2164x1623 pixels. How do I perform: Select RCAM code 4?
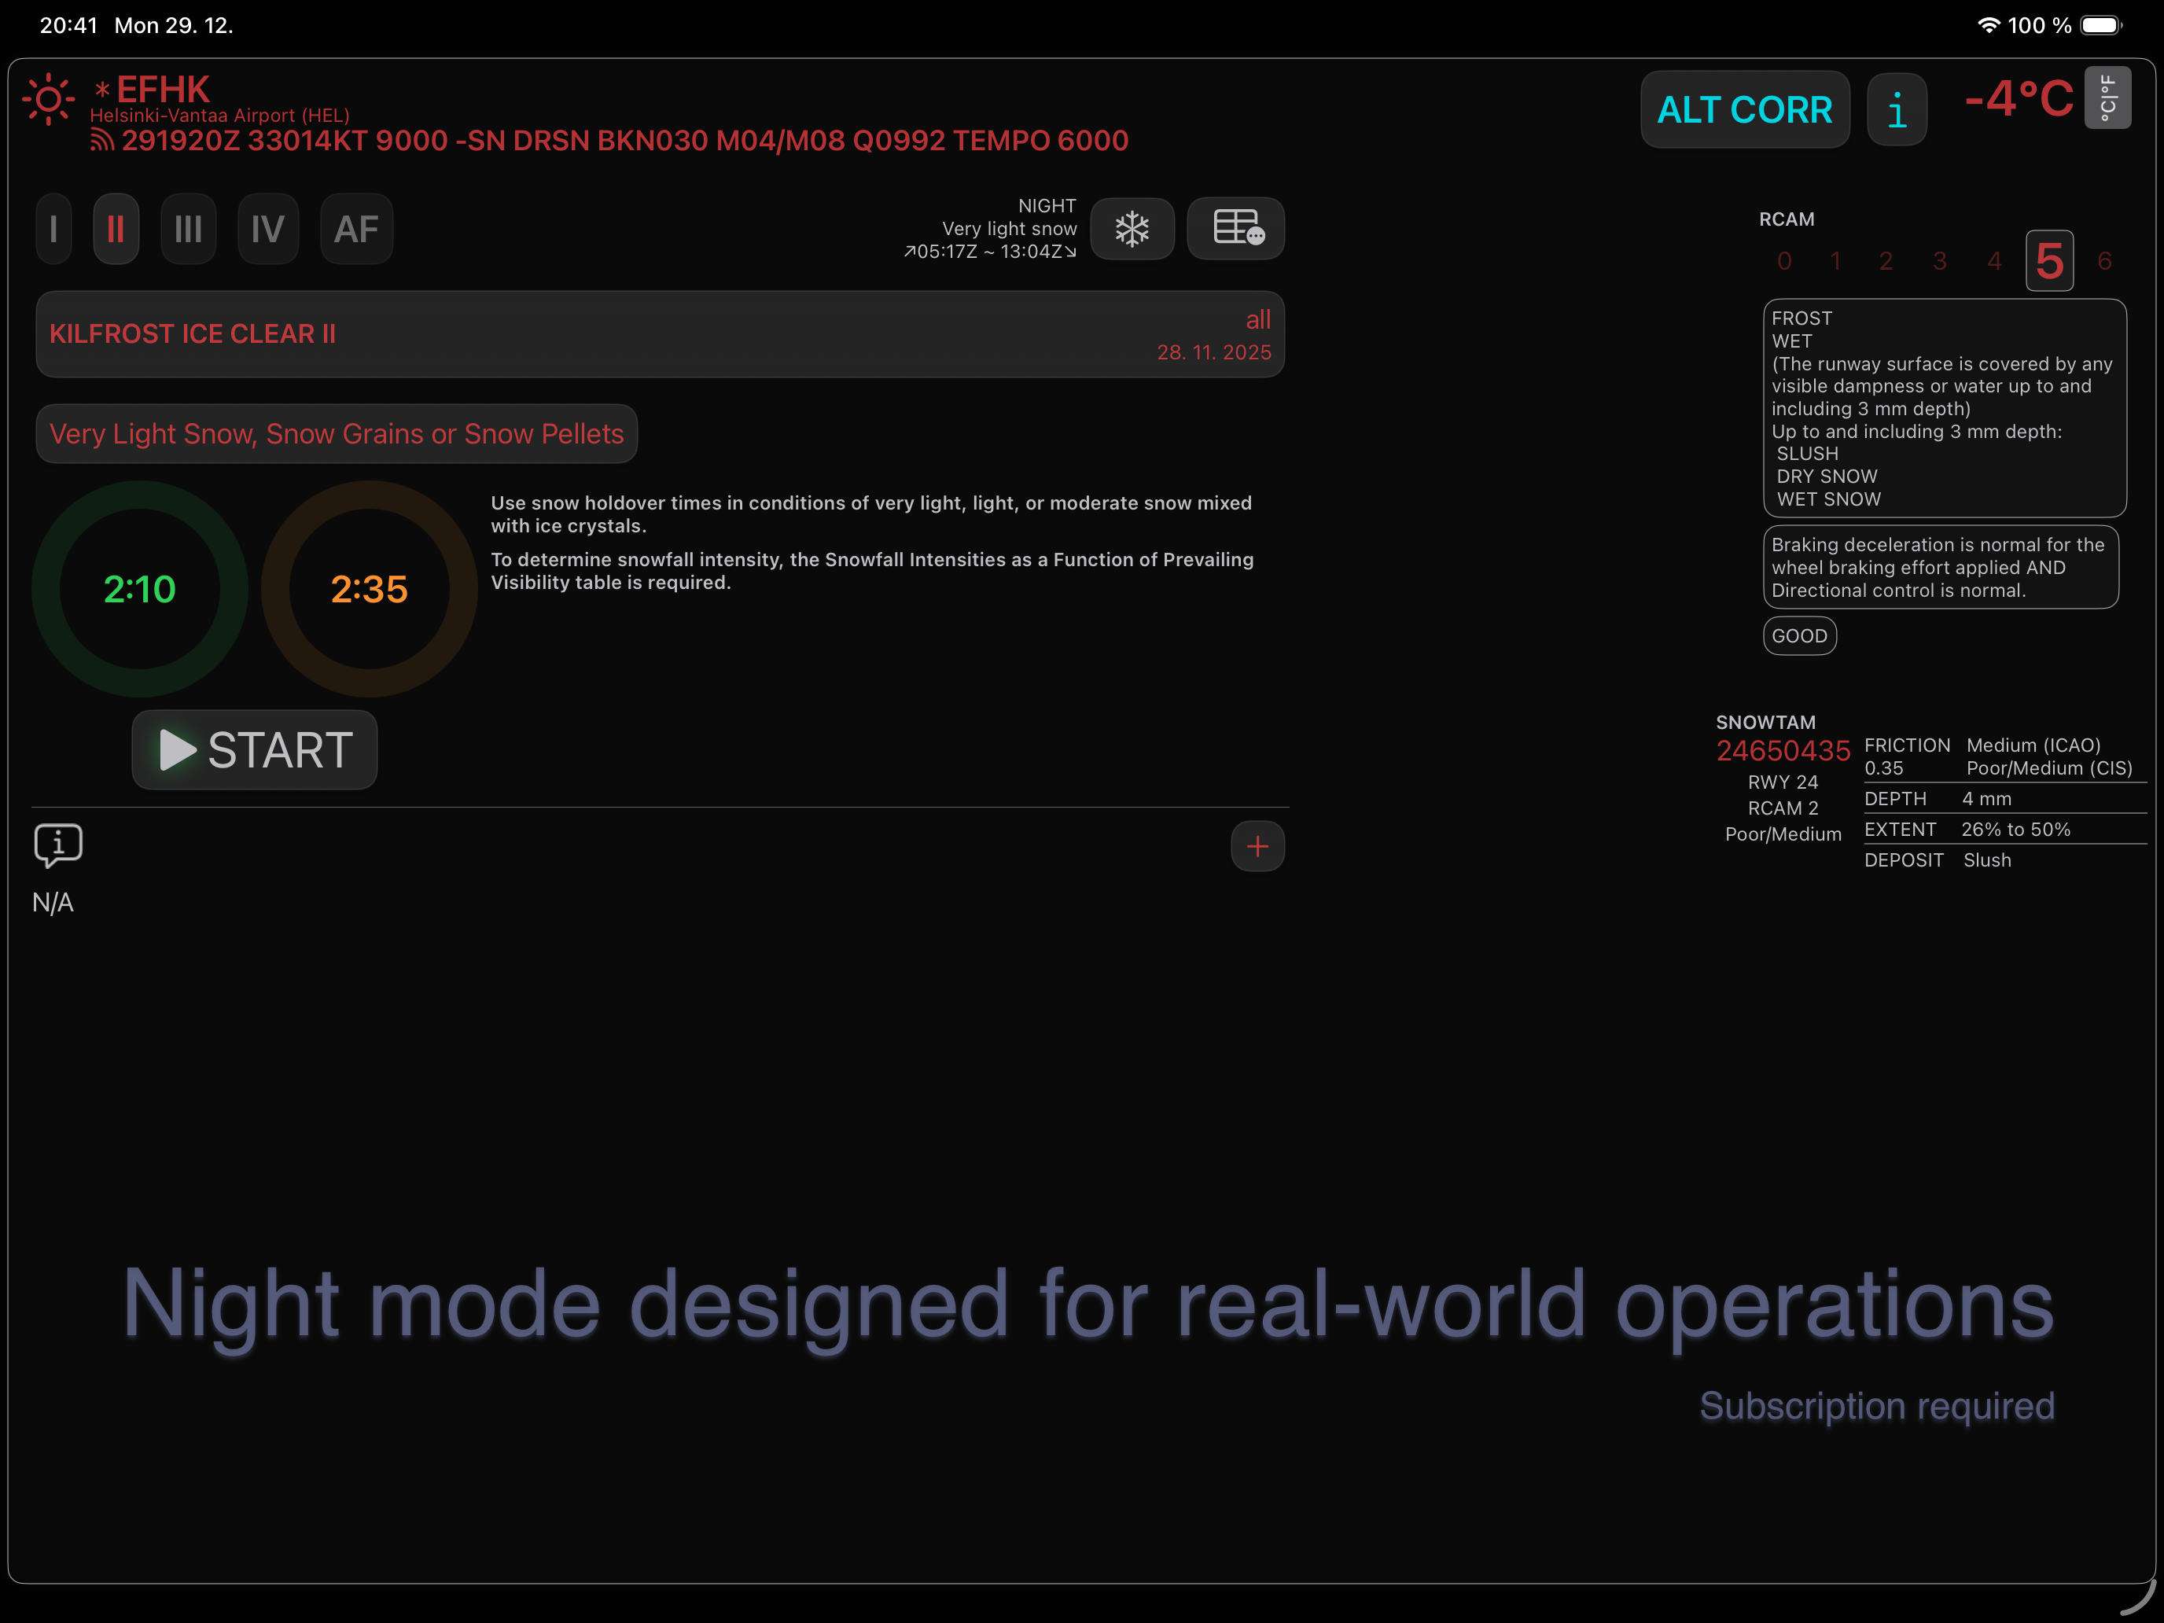pos(1995,261)
